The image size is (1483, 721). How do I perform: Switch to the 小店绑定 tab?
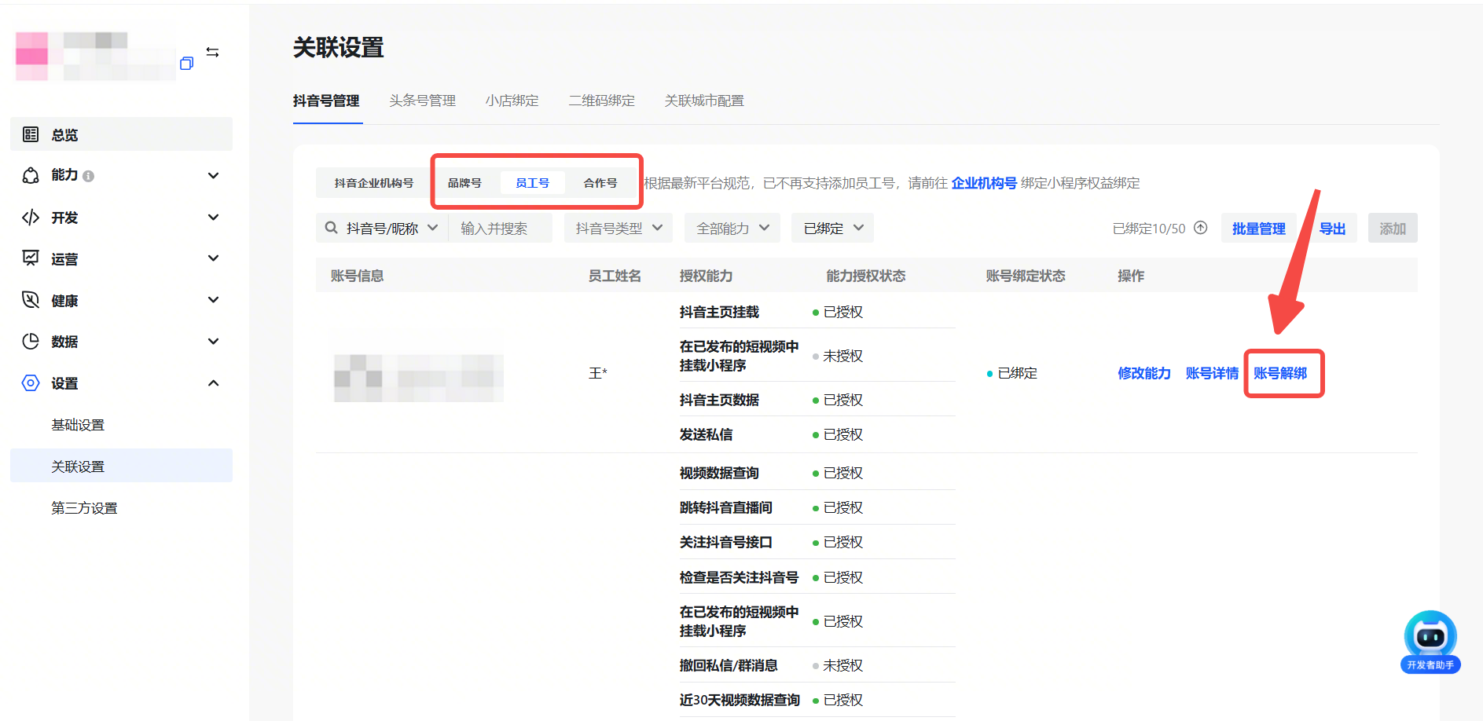[512, 101]
